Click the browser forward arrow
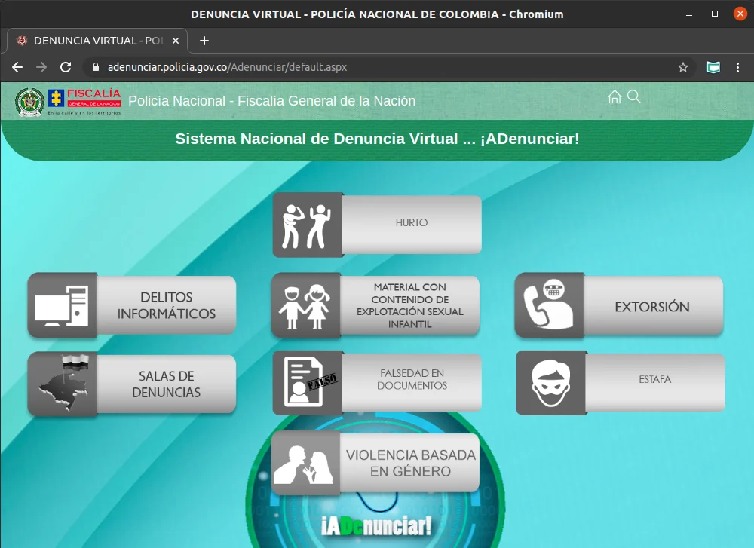This screenshot has height=548, width=754. [41, 67]
